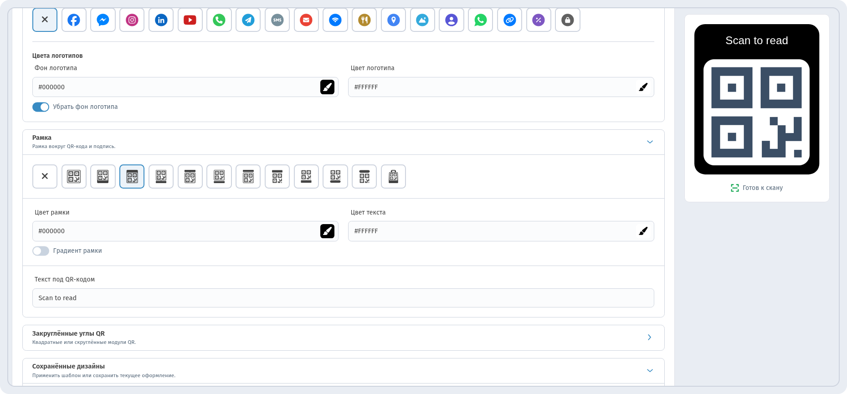Viewport: 847px width, 394px height.
Task: Select the WhatsApp logo
Action: tap(481, 20)
